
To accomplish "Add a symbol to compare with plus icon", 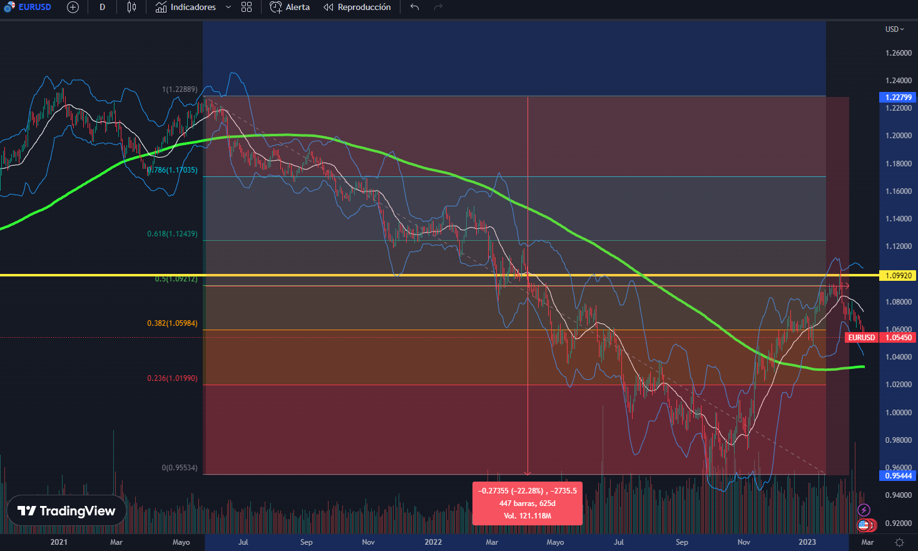I will click(x=73, y=7).
